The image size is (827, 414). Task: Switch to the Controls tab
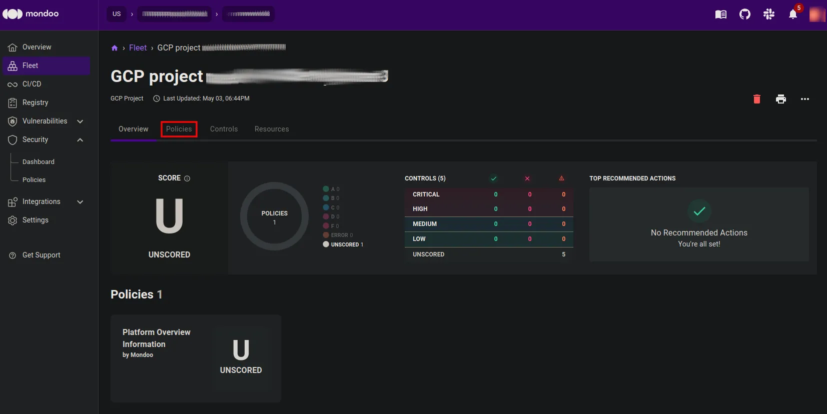[x=224, y=129]
